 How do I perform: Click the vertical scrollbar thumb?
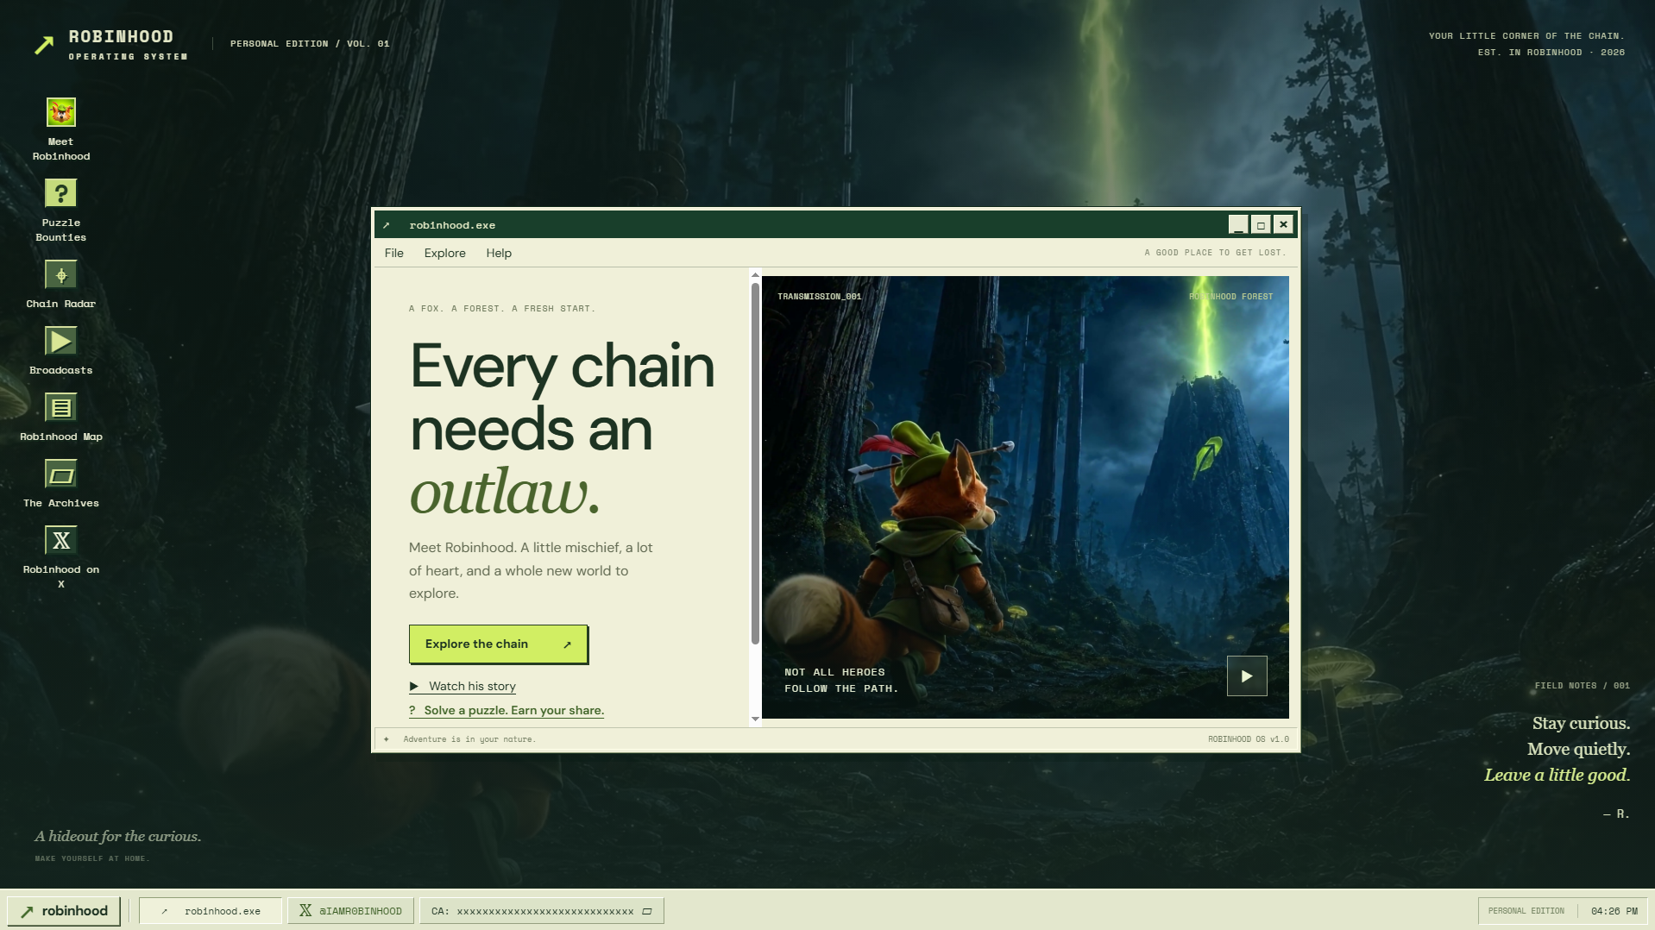point(755,463)
